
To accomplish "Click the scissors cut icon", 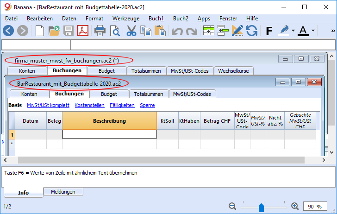I will click(131, 31).
